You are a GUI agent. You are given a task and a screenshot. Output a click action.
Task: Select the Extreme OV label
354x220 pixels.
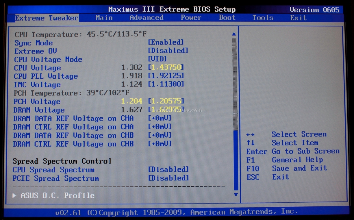coord(36,51)
